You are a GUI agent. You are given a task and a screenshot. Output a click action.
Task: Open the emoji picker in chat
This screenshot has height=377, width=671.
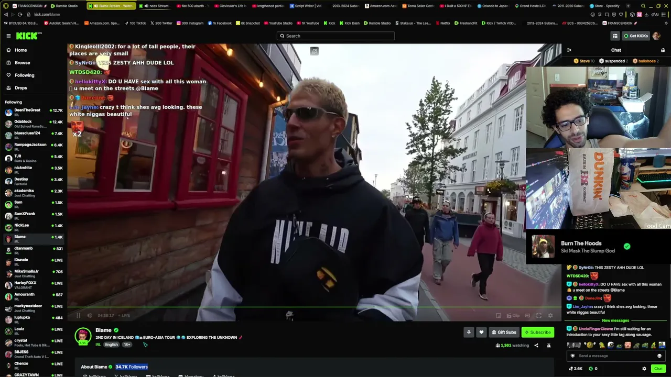pyautogui.click(x=659, y=356)
